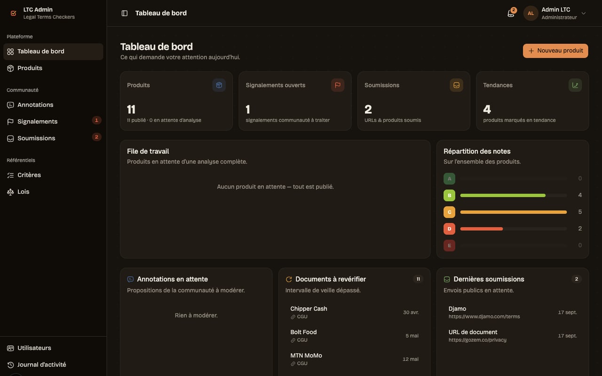Image resolution: width=602 pixels, height=376 pixels.
Task: Click the Dernières soumissions inbox icon
Action: click(x=447, y=279)
